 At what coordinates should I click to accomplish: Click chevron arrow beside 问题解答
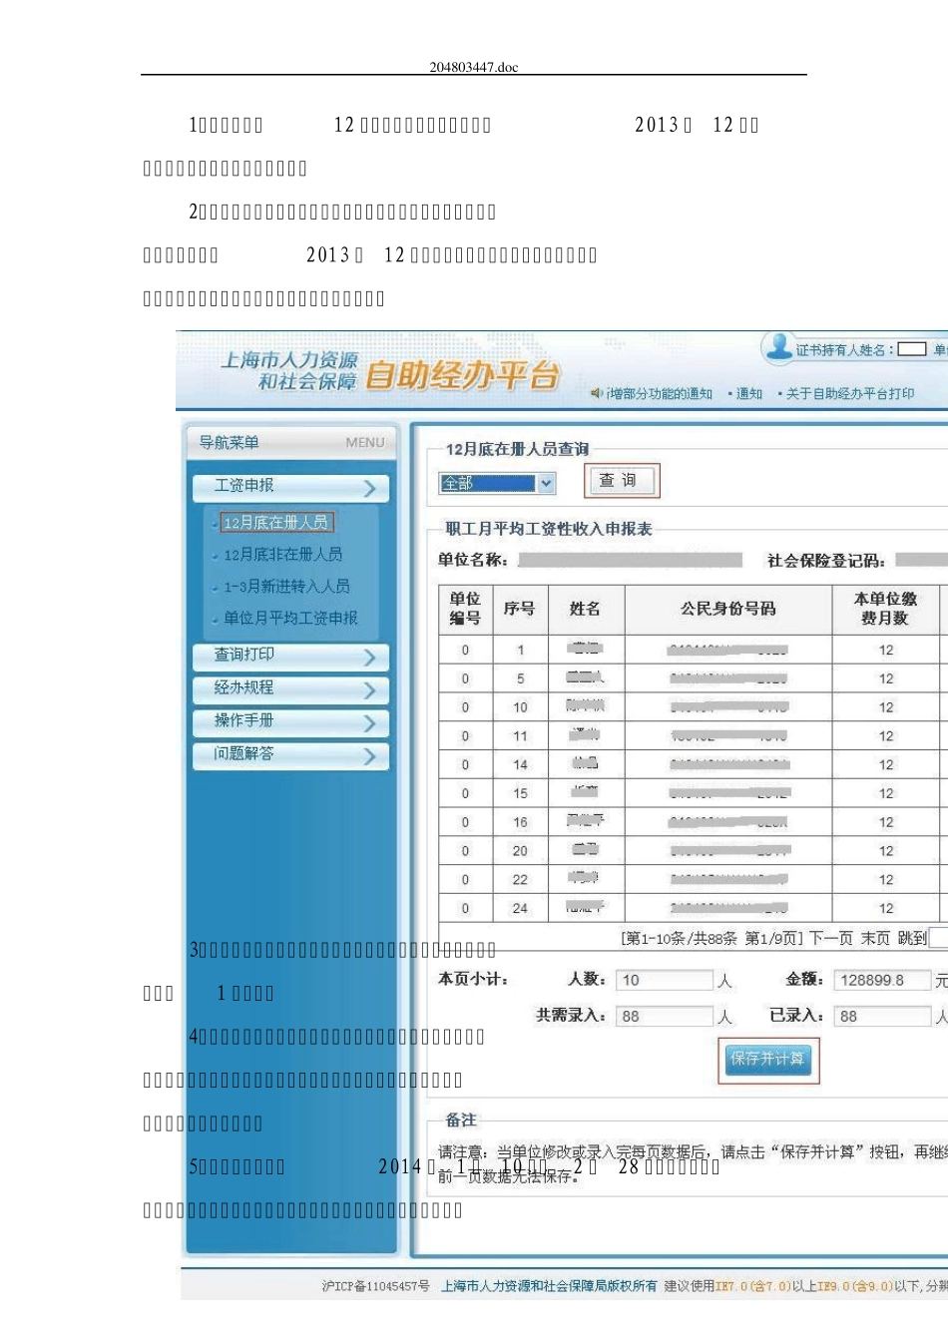pyautogui.click(x=370, y=756)
